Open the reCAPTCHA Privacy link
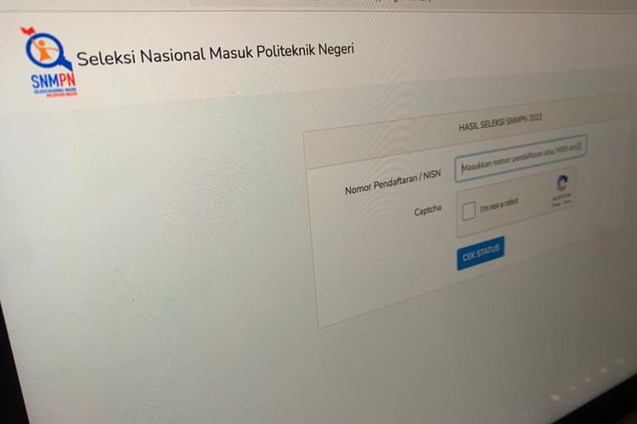 pos(556,204)
